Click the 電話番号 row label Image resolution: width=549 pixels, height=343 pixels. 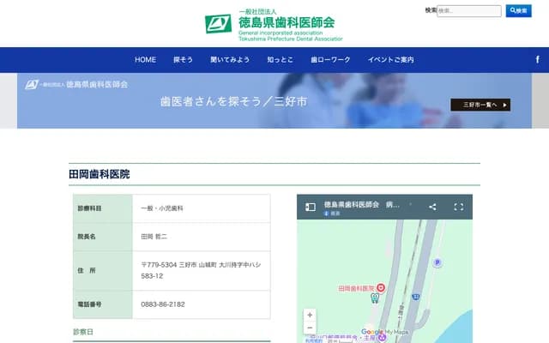pos(89,304)
